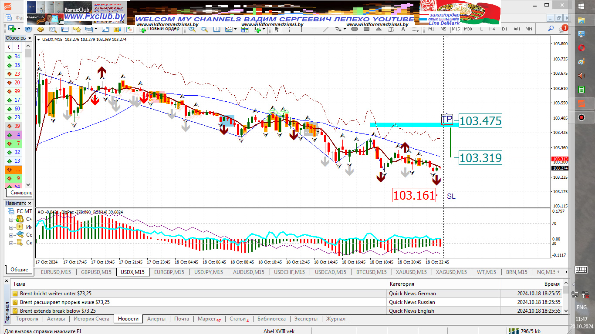Screen dimensions: 595x334
Task: Open the История Счета terminal tab
Action: click(x=91, y=319)
